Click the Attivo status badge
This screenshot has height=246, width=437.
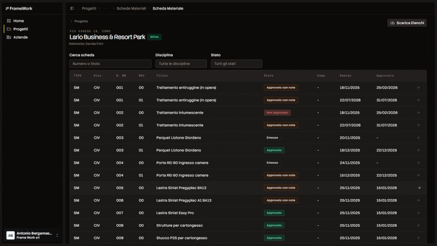click(x=154, y=37)
